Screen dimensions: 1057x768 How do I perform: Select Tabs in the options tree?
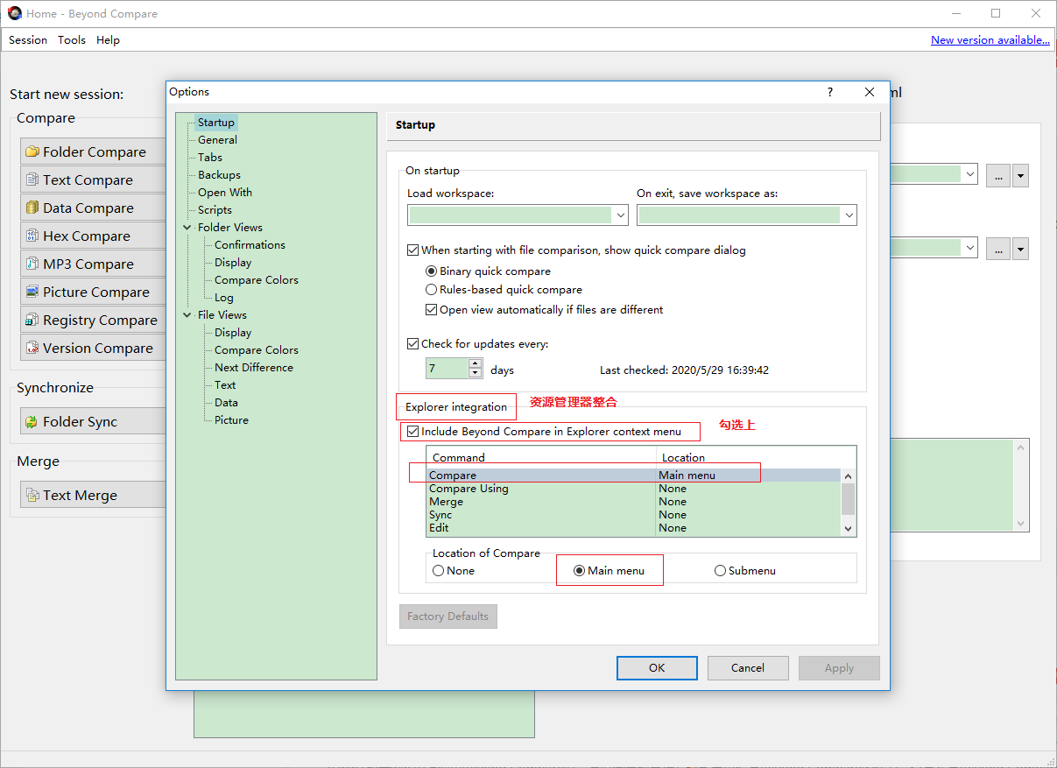210,158
